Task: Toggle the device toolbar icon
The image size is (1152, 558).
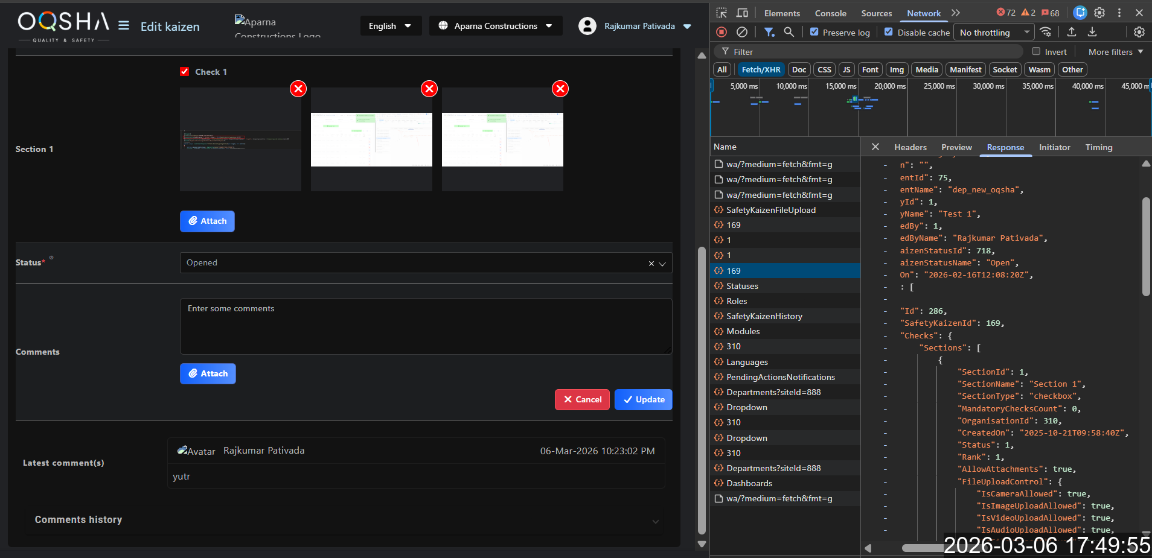Action: point(742,13)
